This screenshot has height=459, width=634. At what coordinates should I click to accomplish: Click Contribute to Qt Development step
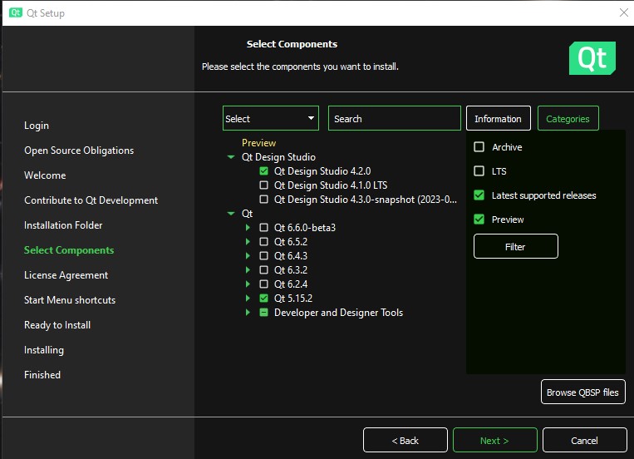[x=91, y=200]
